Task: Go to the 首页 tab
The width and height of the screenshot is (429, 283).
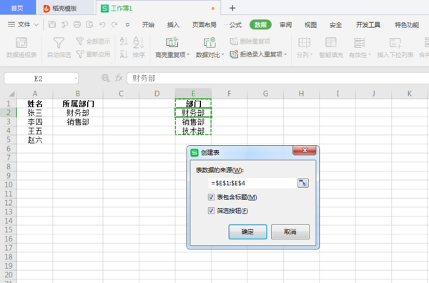Action: 17,8
